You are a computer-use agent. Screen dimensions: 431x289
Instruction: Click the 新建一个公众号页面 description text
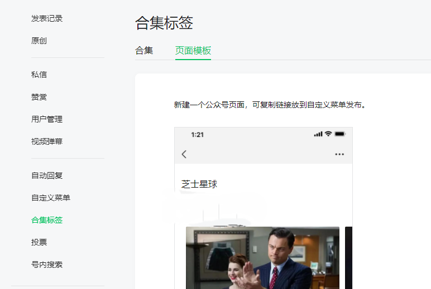pyautogui.click(x=270, y=105)
